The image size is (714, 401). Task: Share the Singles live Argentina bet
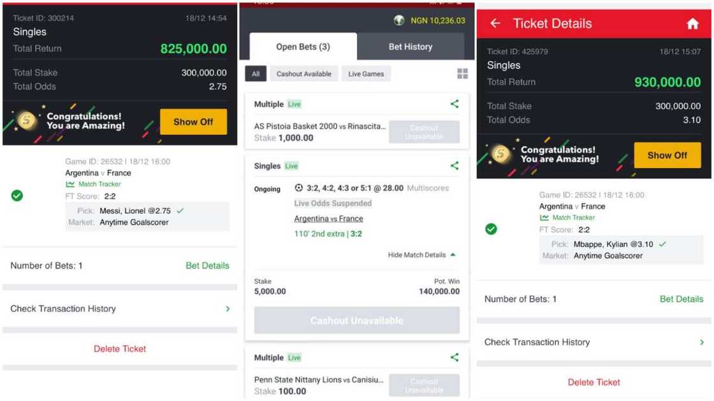(x=455, y=165)
